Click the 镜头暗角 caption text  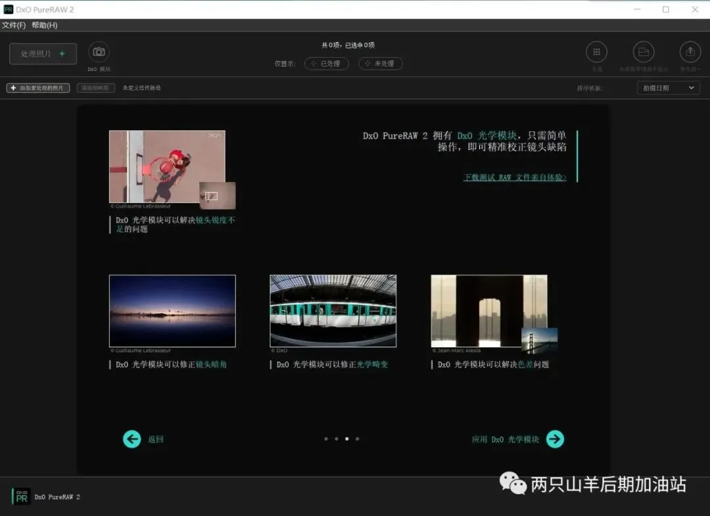click(212, 364)
